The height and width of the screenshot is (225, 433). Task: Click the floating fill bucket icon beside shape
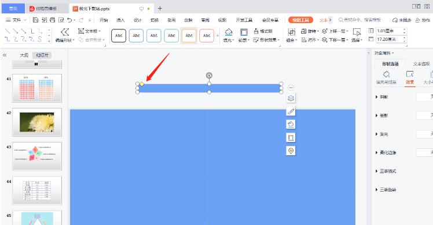[291, 125]
